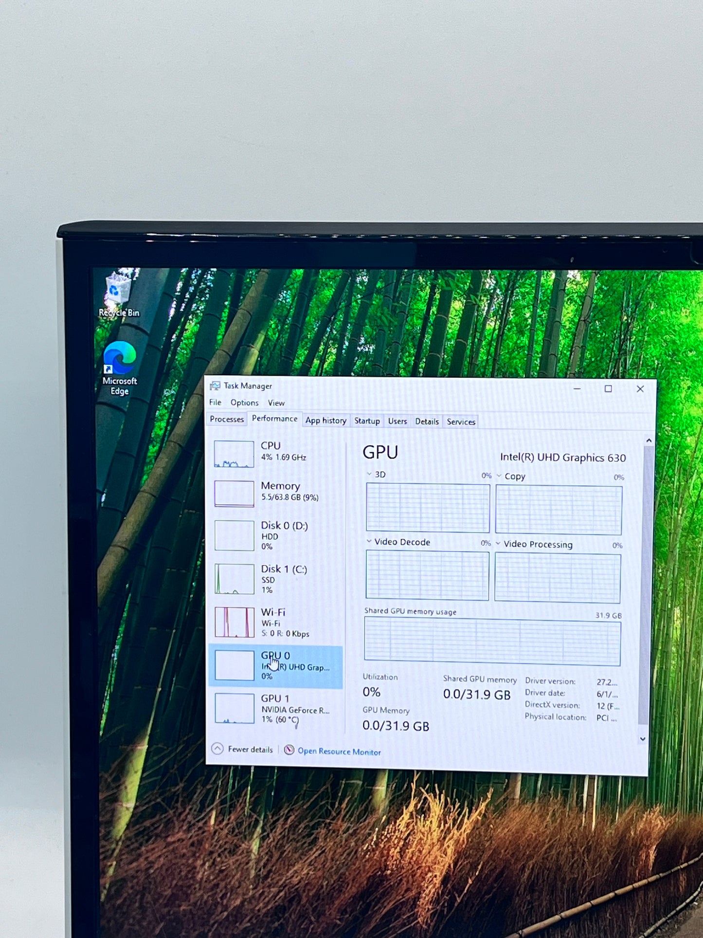Open the App history tab

click(326, 421)
